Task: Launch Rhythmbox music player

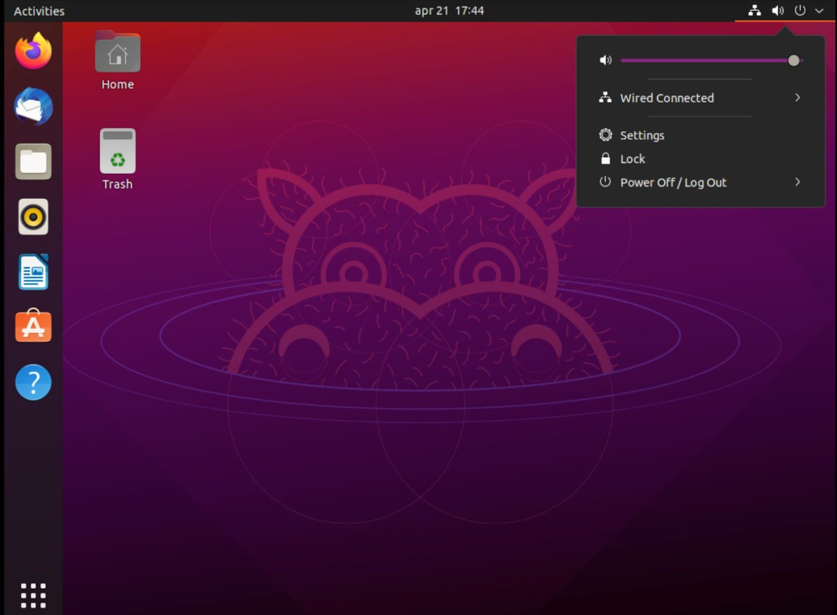Action: pos(33,216)
